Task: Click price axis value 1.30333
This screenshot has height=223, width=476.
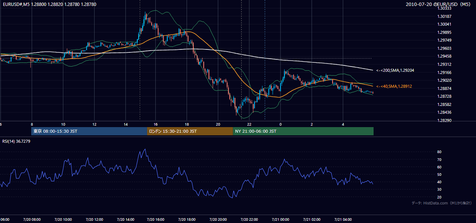Action: (x=444, y=8)
